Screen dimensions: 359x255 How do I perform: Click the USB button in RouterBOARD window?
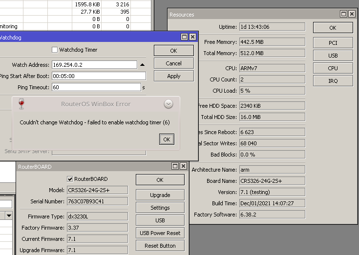pyautogui.click(x=160, y=220)
